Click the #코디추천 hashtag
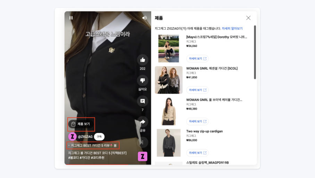 (98, 158)
